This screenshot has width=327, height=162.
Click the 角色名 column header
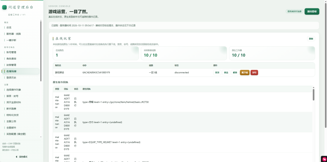click(58, 65)
